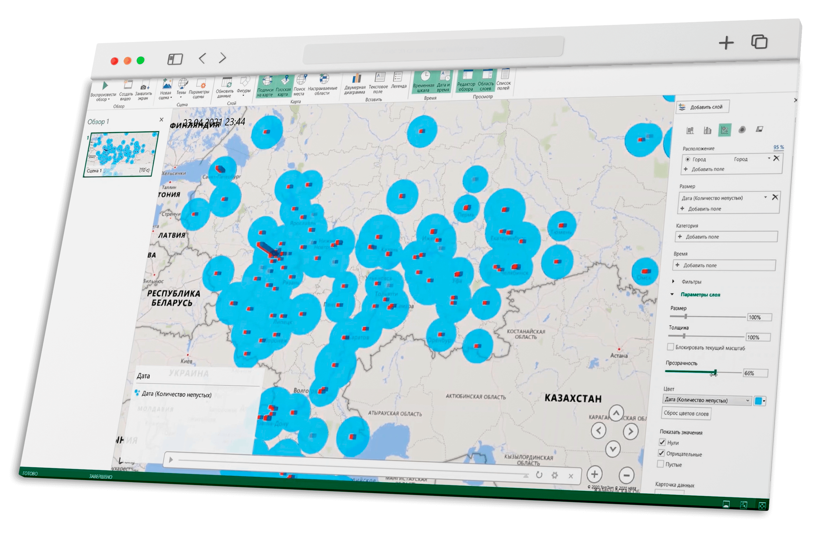This screenshot has height=533, width=836.
Task: Click 95 % mapping confidence link
Action: (x=779, y=147)
